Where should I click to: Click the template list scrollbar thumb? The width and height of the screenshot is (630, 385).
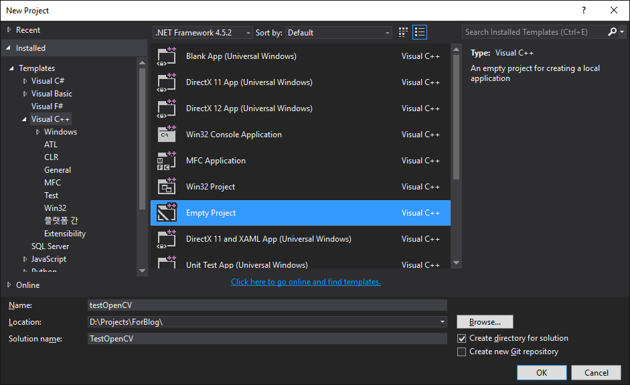click(456, 117)
